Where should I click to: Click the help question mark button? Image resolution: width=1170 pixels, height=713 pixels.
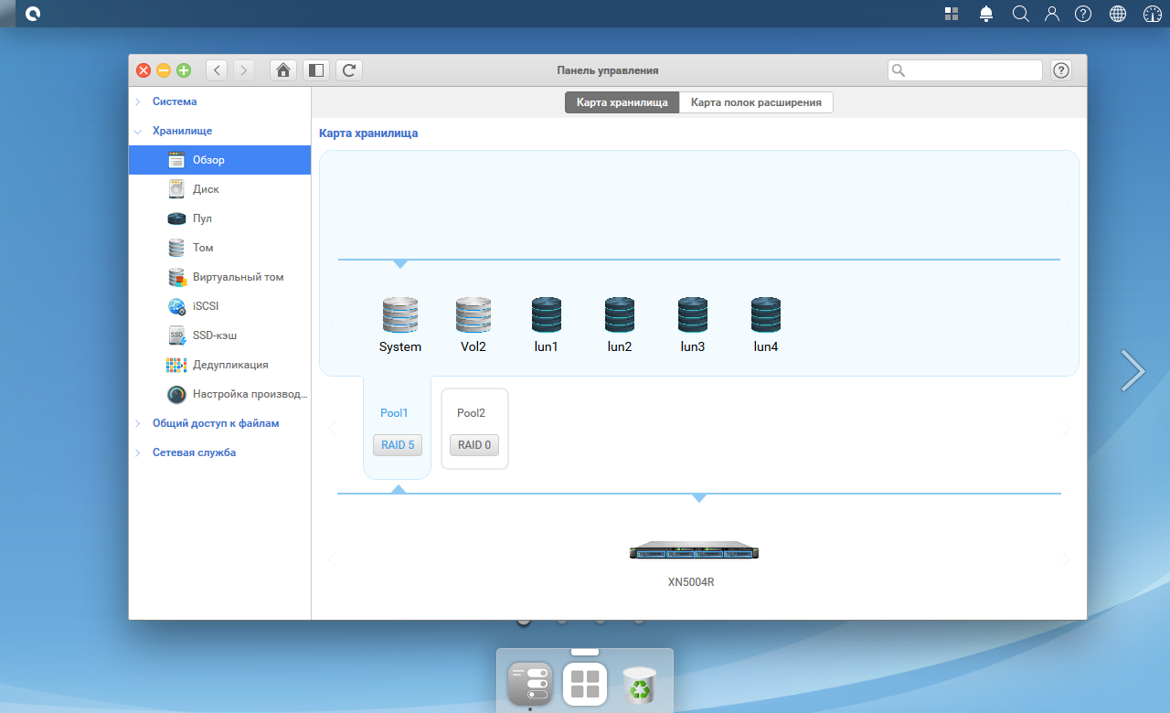(x=1061, y=70)
